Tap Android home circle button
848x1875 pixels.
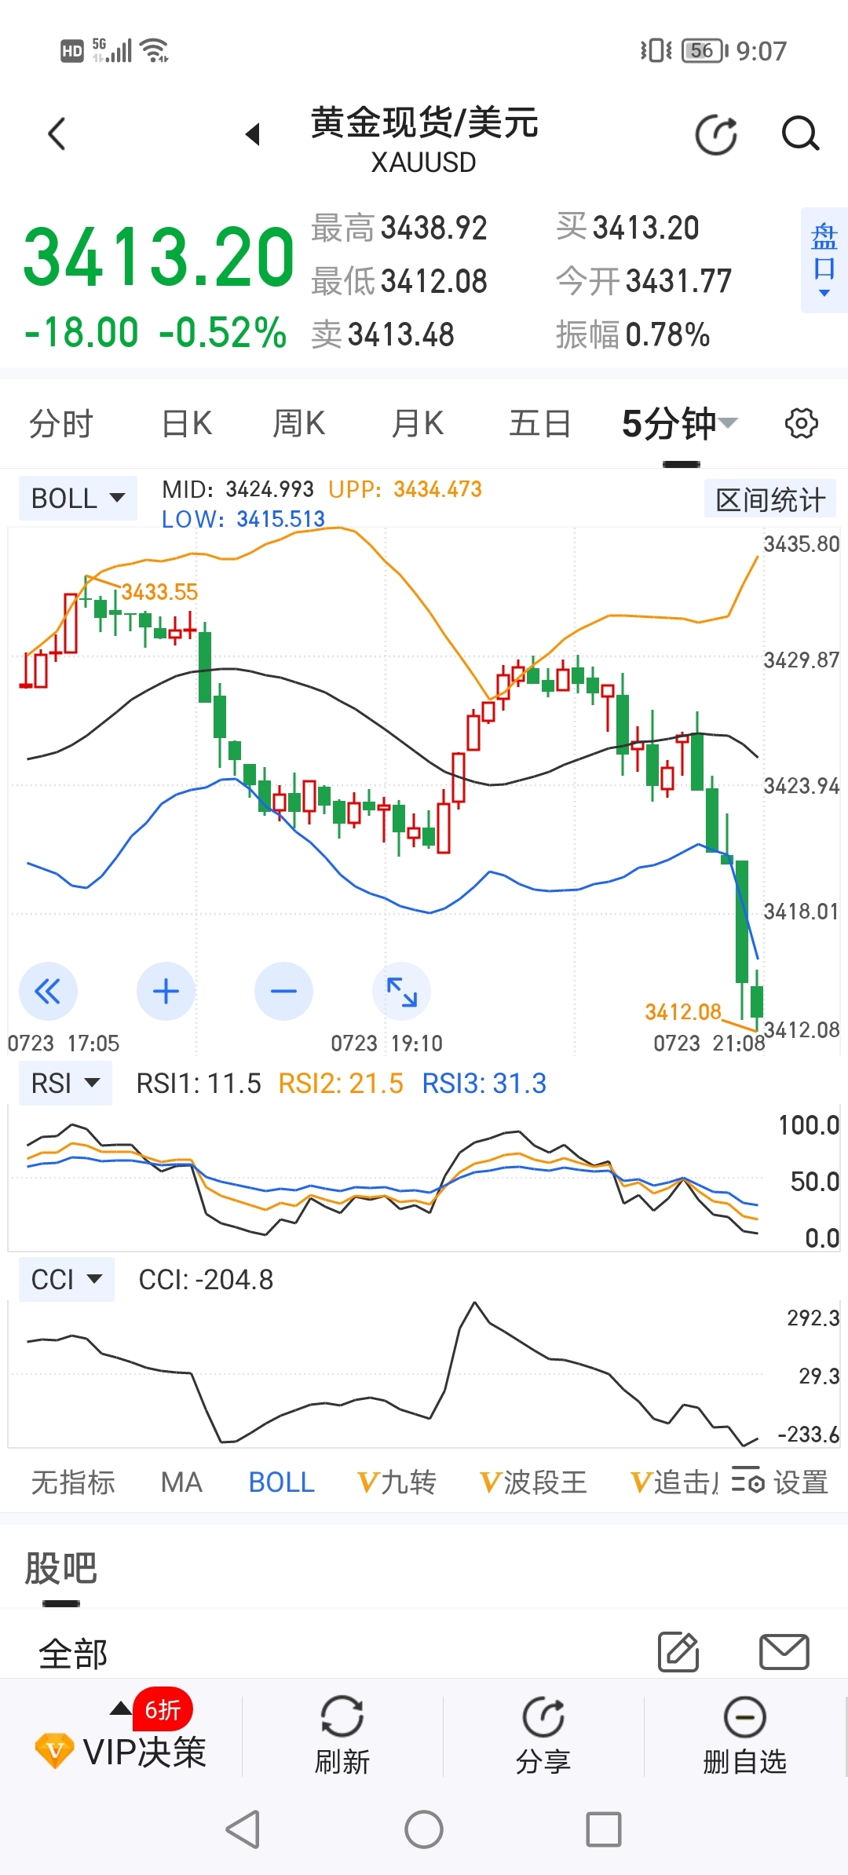coord(424,1829)
